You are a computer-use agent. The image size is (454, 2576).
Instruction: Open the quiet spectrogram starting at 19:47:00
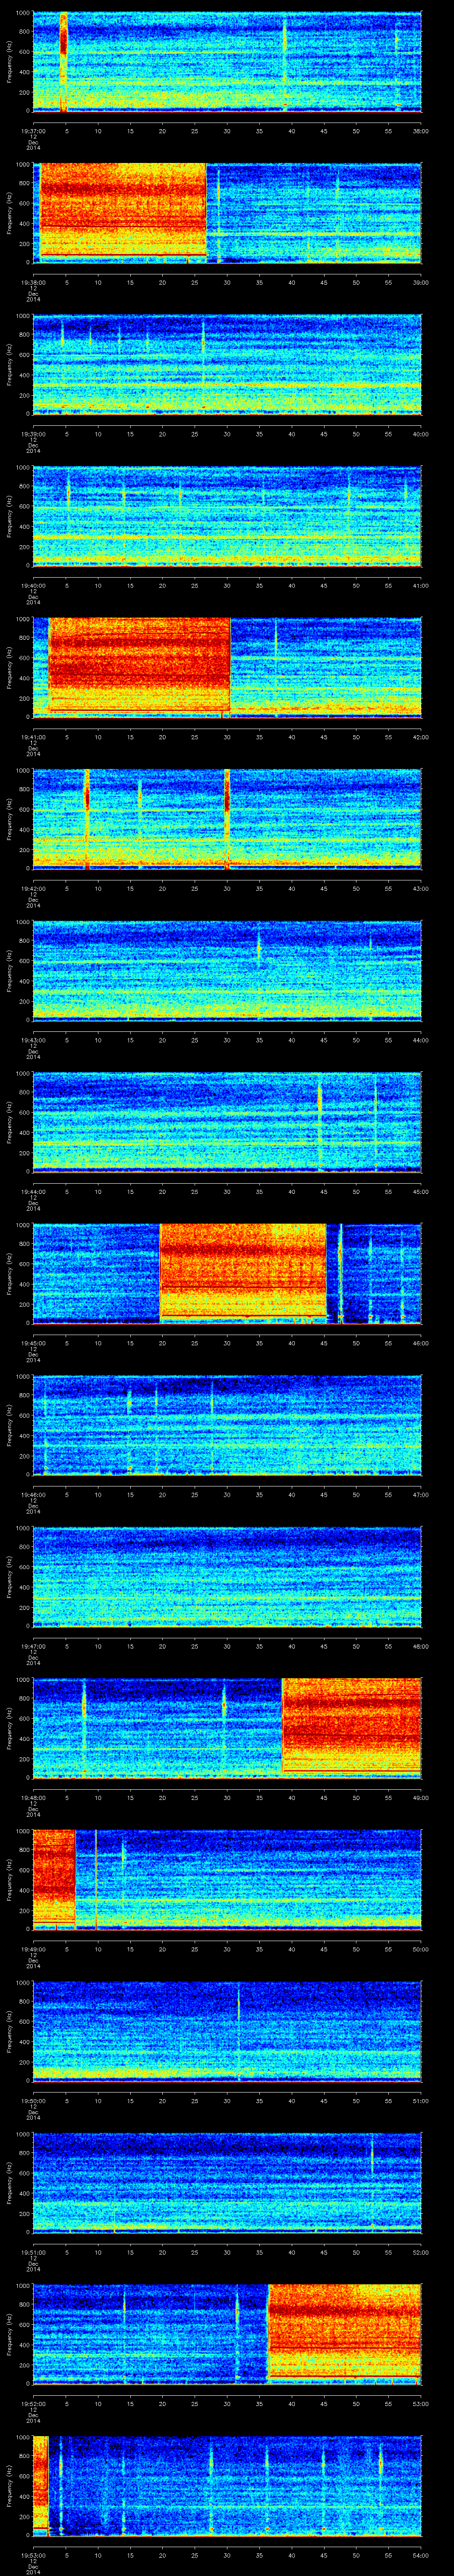click(x=227, y=1576)
